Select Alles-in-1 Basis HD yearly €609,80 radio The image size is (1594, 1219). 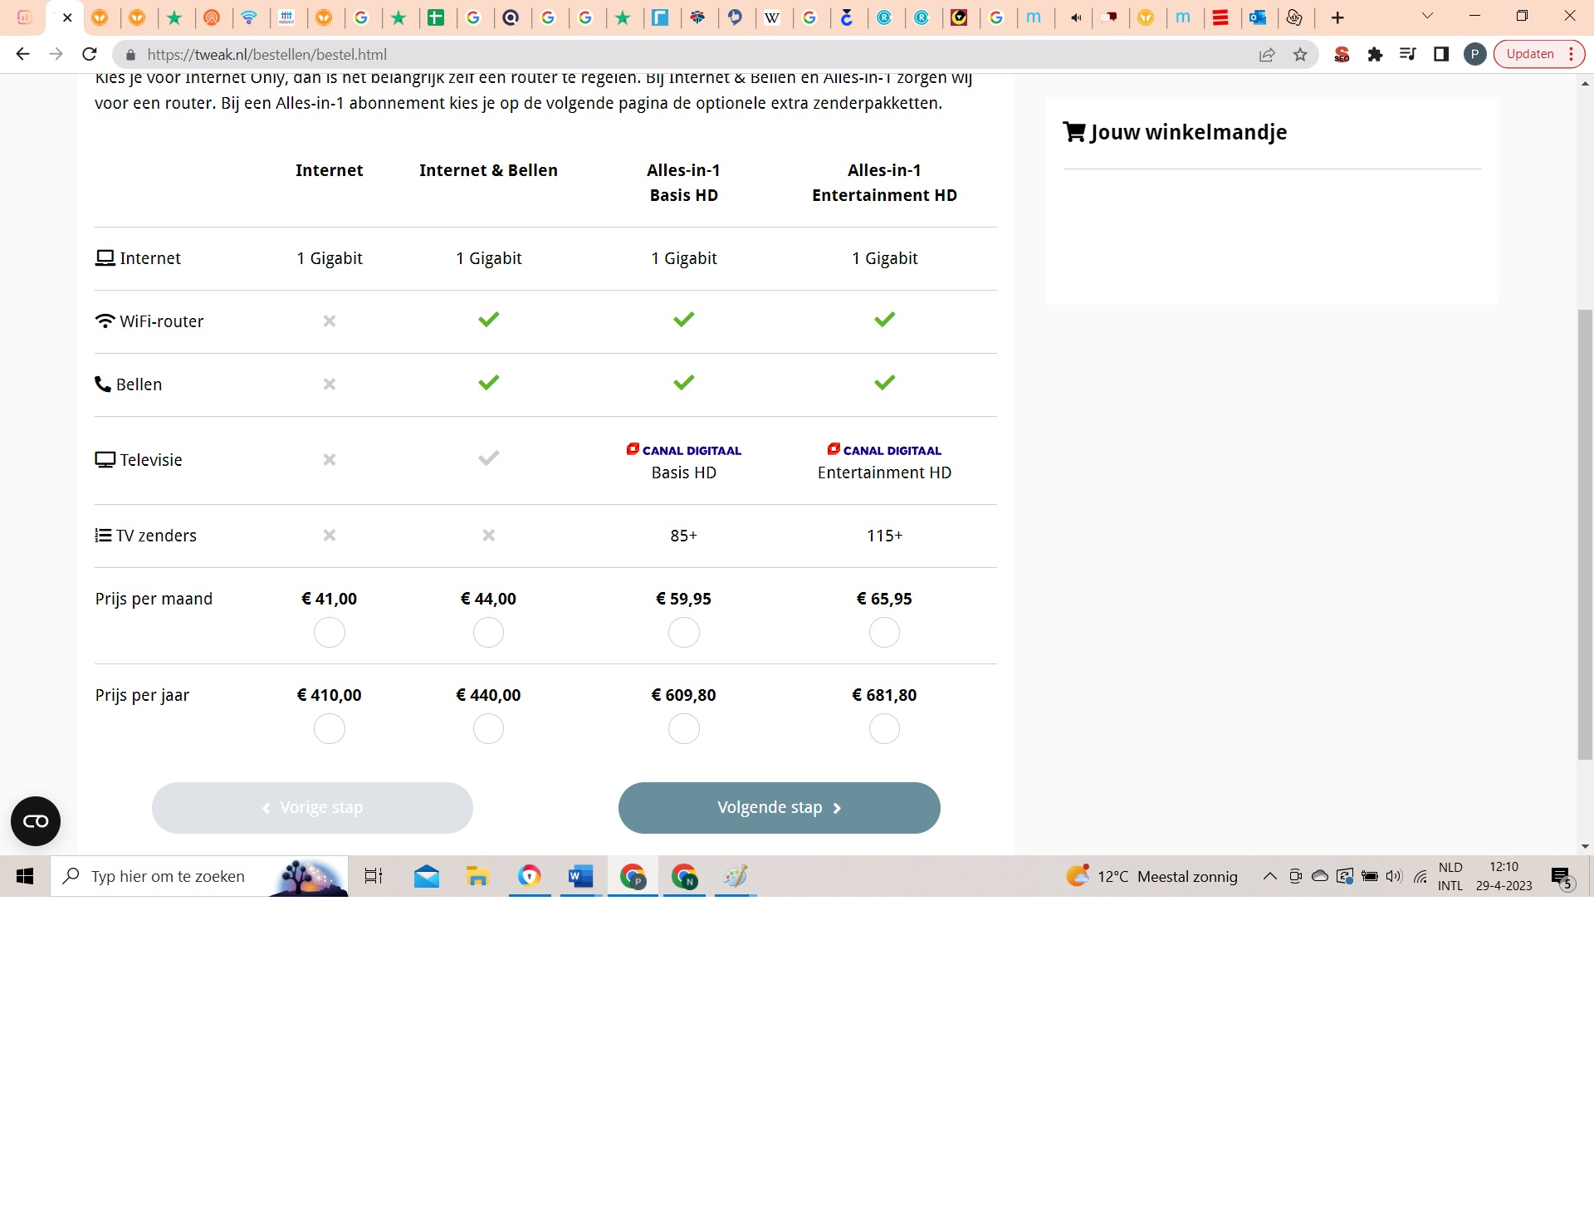point(684,729)
